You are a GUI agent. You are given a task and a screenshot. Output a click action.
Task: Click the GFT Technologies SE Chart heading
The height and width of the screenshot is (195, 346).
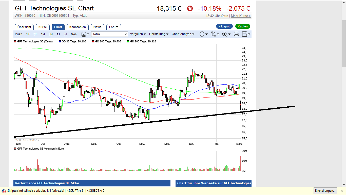pos(54,8)
